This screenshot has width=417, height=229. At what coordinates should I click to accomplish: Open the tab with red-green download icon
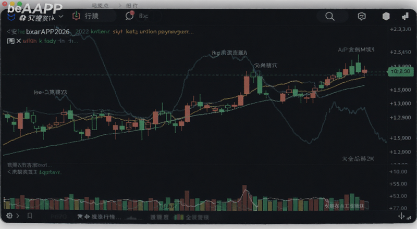point(76,16)
